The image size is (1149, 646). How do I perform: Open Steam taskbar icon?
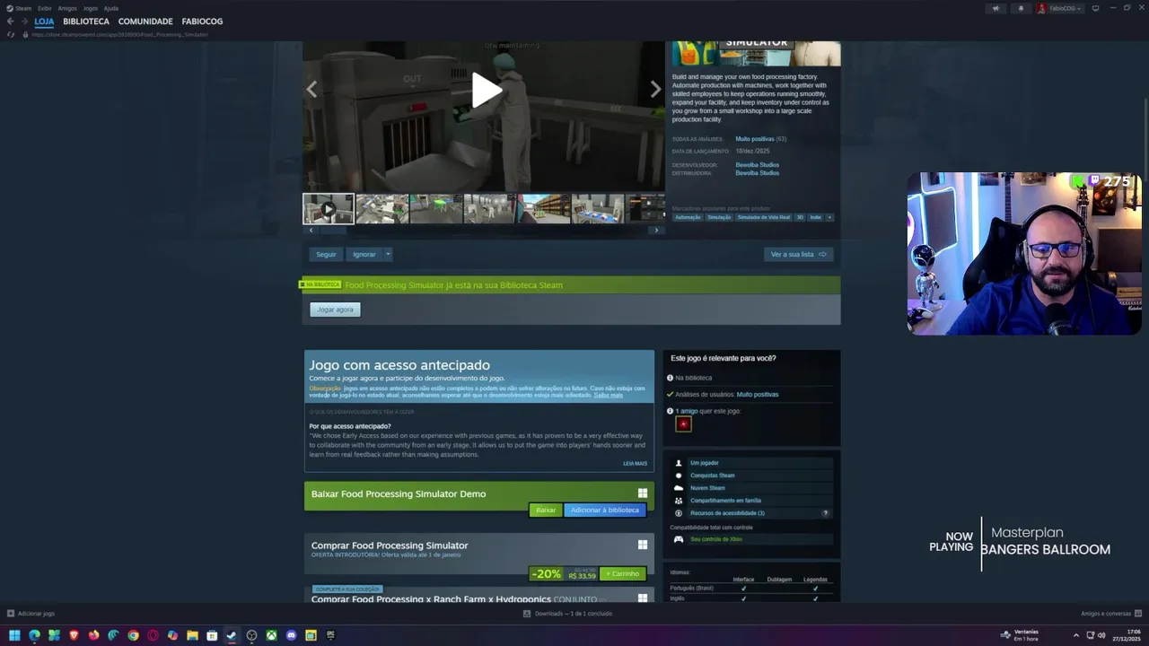pyautogui.click(x=232, y=635)
